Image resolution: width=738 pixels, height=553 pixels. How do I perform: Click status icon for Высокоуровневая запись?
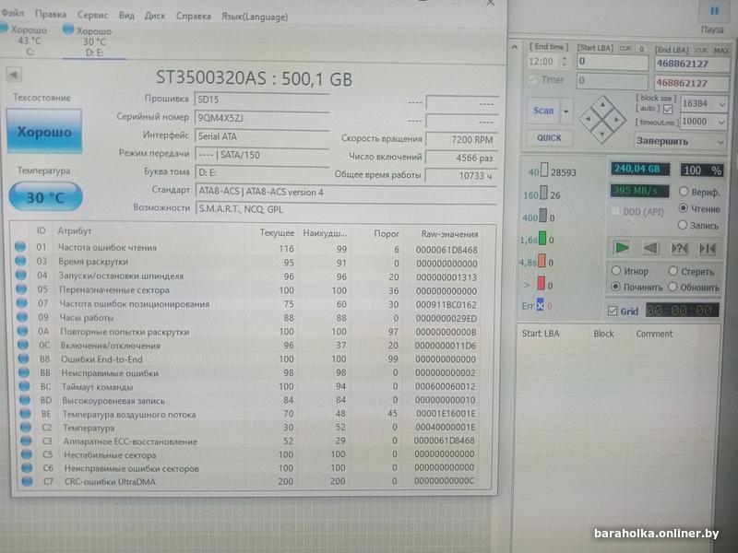click(26, 400)
